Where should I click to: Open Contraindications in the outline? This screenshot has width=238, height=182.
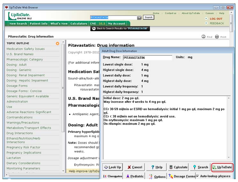coord(19,117)
